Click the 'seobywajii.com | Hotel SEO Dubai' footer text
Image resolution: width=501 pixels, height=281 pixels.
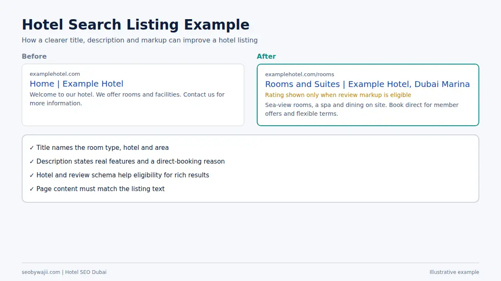[x=64, y=272]
